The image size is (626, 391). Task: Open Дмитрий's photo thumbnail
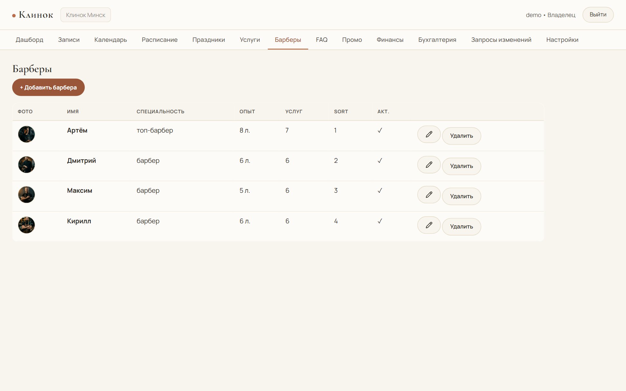tap(26, 165)
